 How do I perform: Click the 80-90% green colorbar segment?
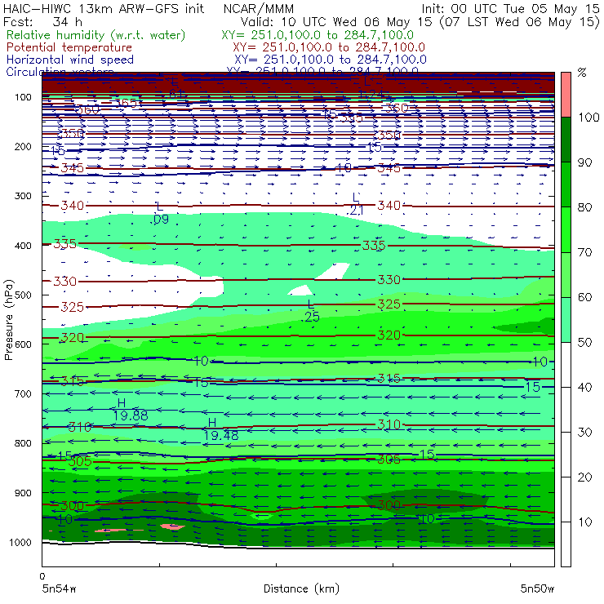tap(566, 184)
